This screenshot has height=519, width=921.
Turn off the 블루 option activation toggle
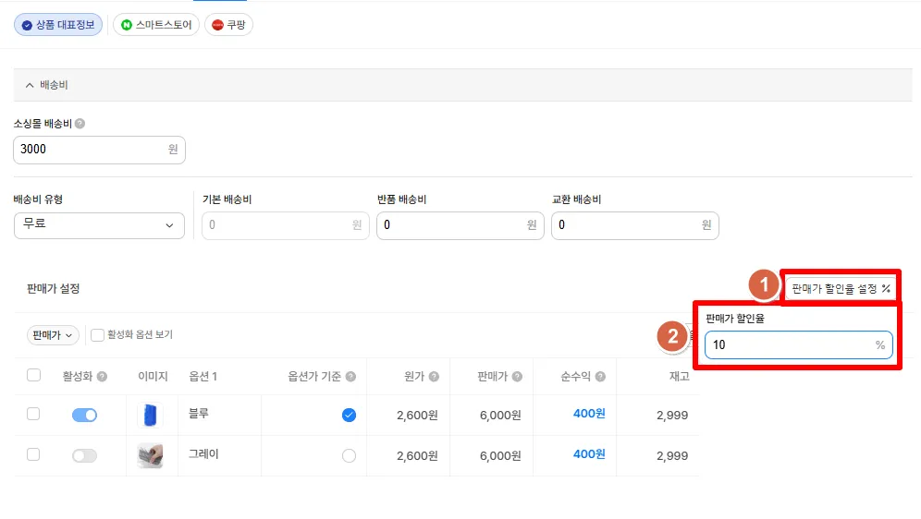click(x=84, y=416)
